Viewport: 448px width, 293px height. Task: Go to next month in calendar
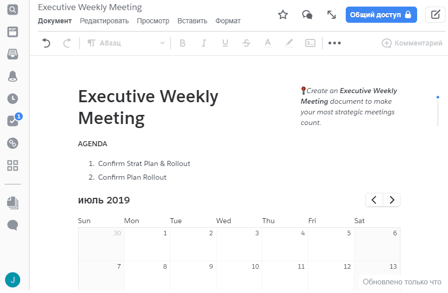click(391, 200)
